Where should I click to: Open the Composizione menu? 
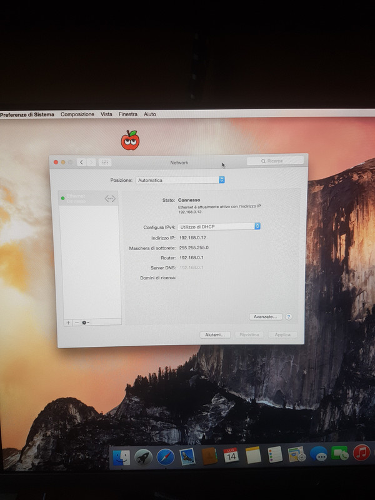coord(77,114)
